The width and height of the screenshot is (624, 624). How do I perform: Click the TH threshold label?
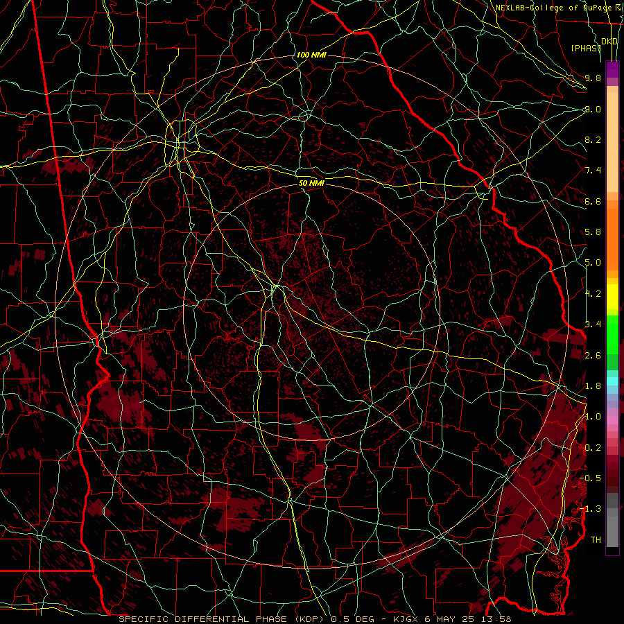point(596,540)
